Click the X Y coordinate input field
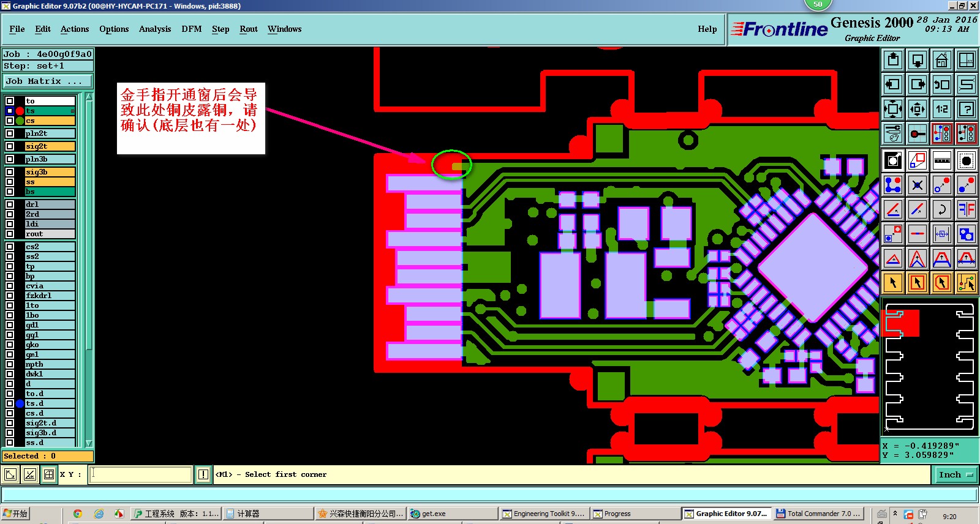 [141, 474]
